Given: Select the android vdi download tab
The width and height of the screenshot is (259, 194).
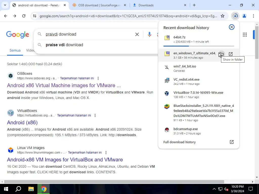Looking at the screenshot, I should click(x=39, y=5).
